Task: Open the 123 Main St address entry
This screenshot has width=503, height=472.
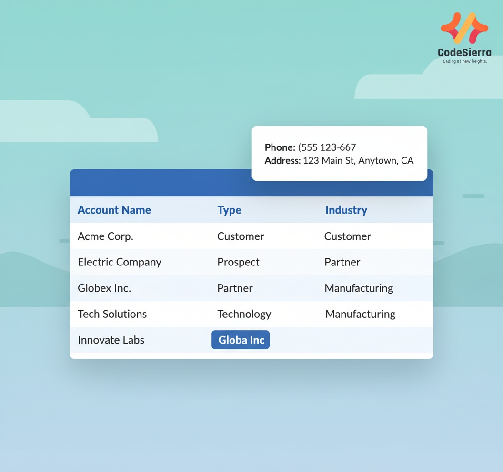Action: (358, 161)
